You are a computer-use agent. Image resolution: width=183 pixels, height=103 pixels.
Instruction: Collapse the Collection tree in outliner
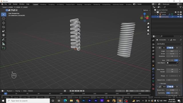coord(155,12)
